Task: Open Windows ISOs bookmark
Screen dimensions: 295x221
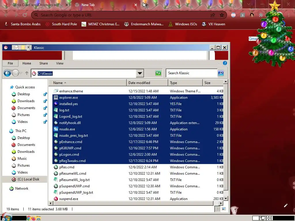Action: [183, 24]
